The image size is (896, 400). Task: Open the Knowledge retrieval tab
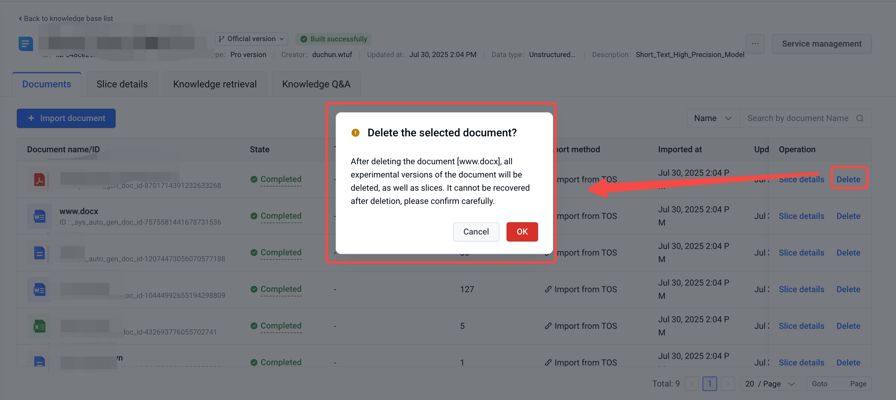215,84
